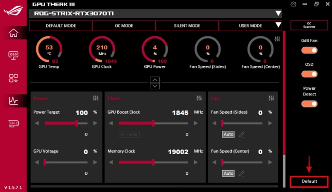The height and width of the screenshot is (192, 332).
Task: Increase GPU Boost Clock with right arrow
Action: (x=196, y=123)
